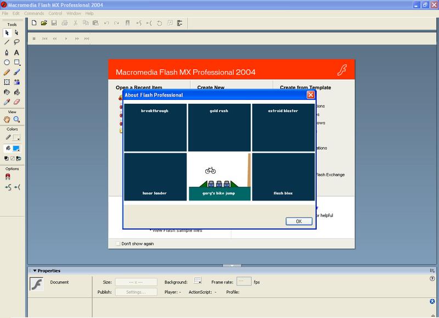This screenshot has width=439, height=318.
Task: Open the Background color swatch in Properties
Action: coord(198,281)
